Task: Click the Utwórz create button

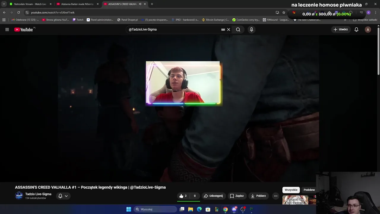Action: coord(341,29)
